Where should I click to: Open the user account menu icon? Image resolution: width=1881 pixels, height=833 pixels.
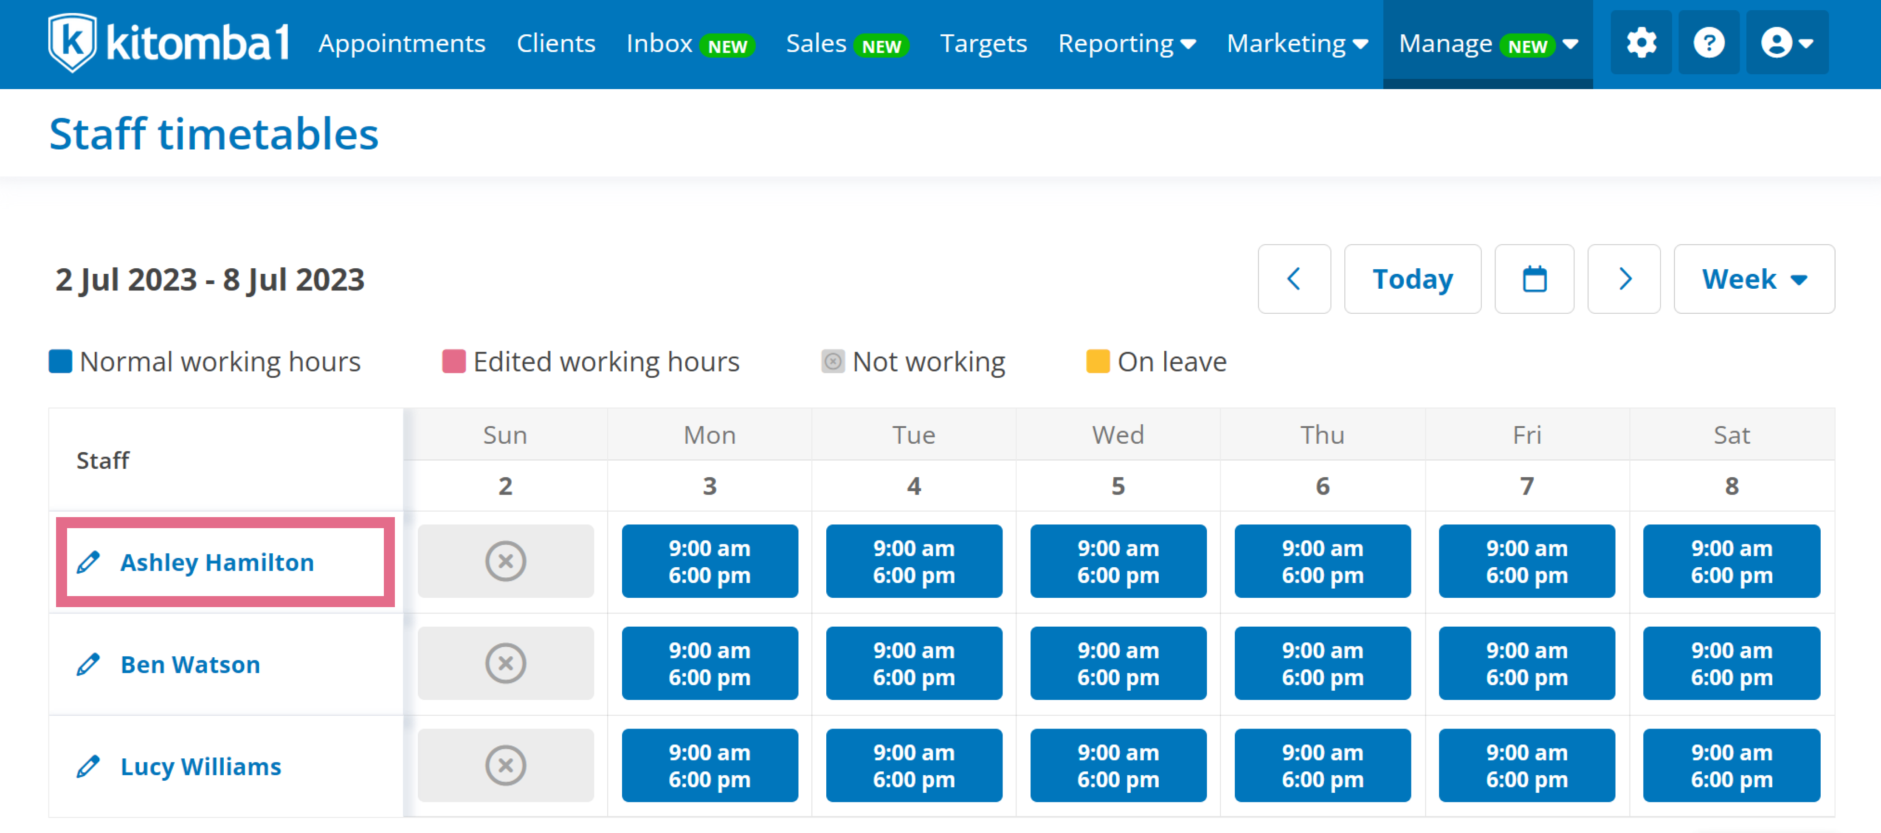click(x=1787, y=42)
